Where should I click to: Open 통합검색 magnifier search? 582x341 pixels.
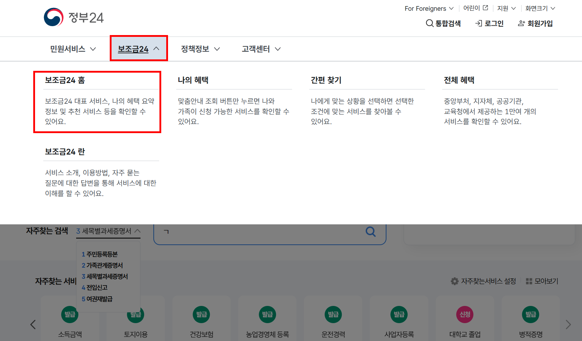coord(443,24)
